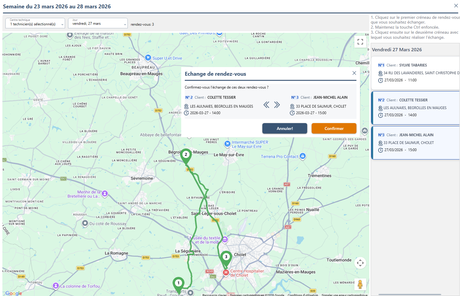This screenshot has width=460, height=296.
Task: Click the Sèvremoine map label
Action: point(142,178)
